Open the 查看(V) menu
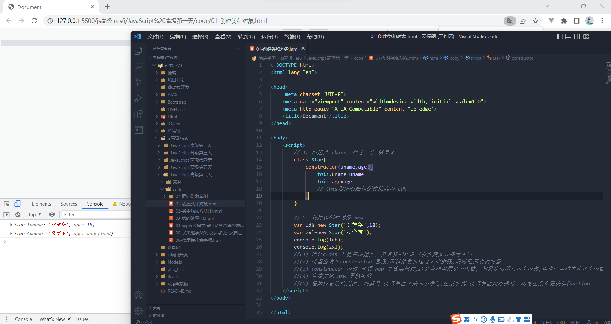611x324 pixels. (x=223, y=37)
